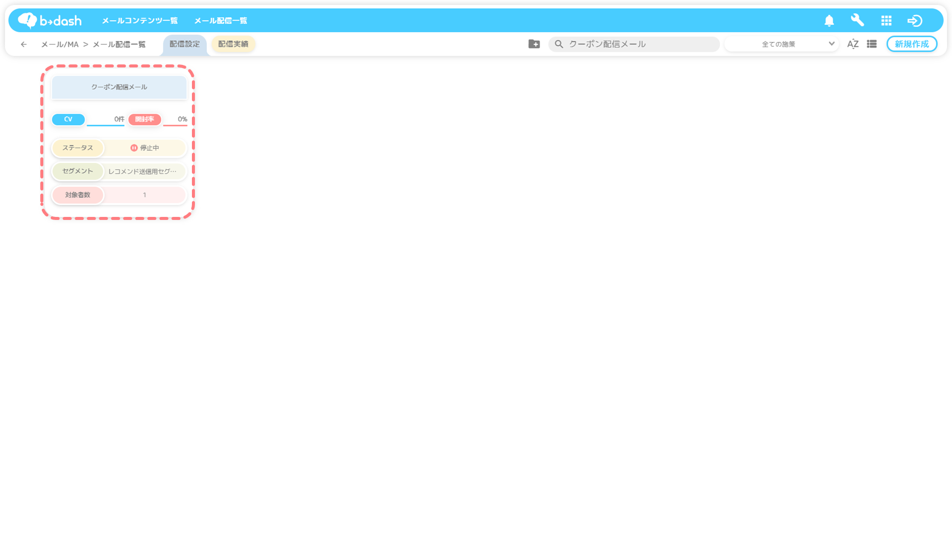
Task: Click メール配信一覧 breadcrumb
Action: point(119,44)
